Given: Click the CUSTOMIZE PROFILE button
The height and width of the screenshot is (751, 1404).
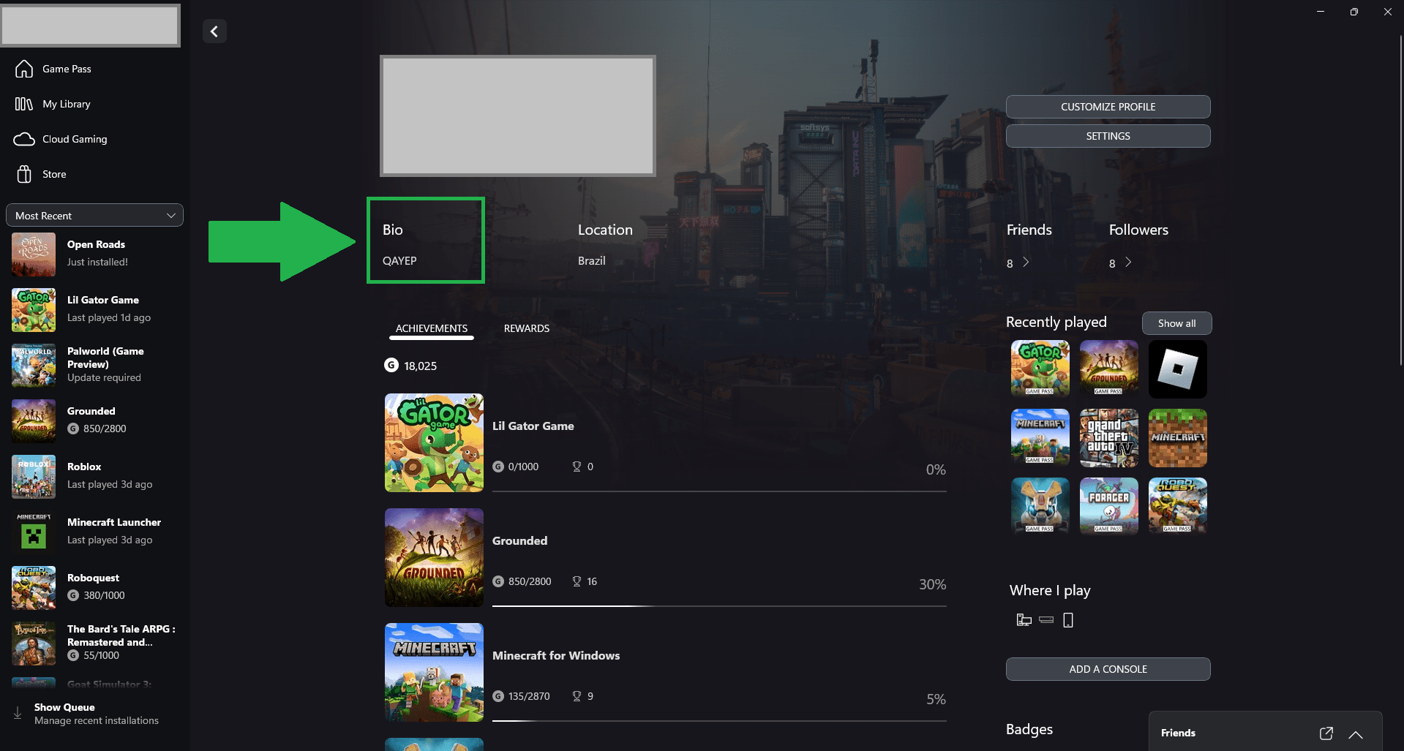Looking at the screenshot, I should (x=1108, y=107).
